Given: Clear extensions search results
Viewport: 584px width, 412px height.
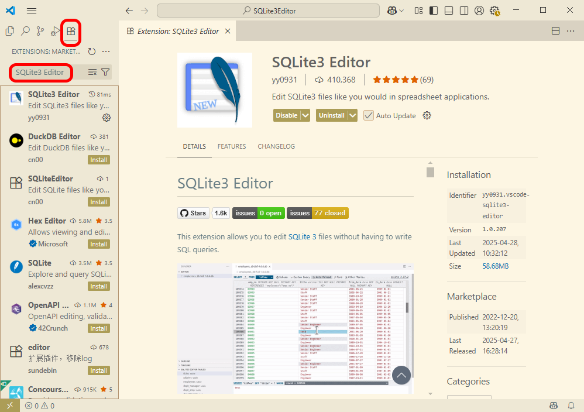Looking at the screenshot, I should pyautogui.click(x=92, y=72).
